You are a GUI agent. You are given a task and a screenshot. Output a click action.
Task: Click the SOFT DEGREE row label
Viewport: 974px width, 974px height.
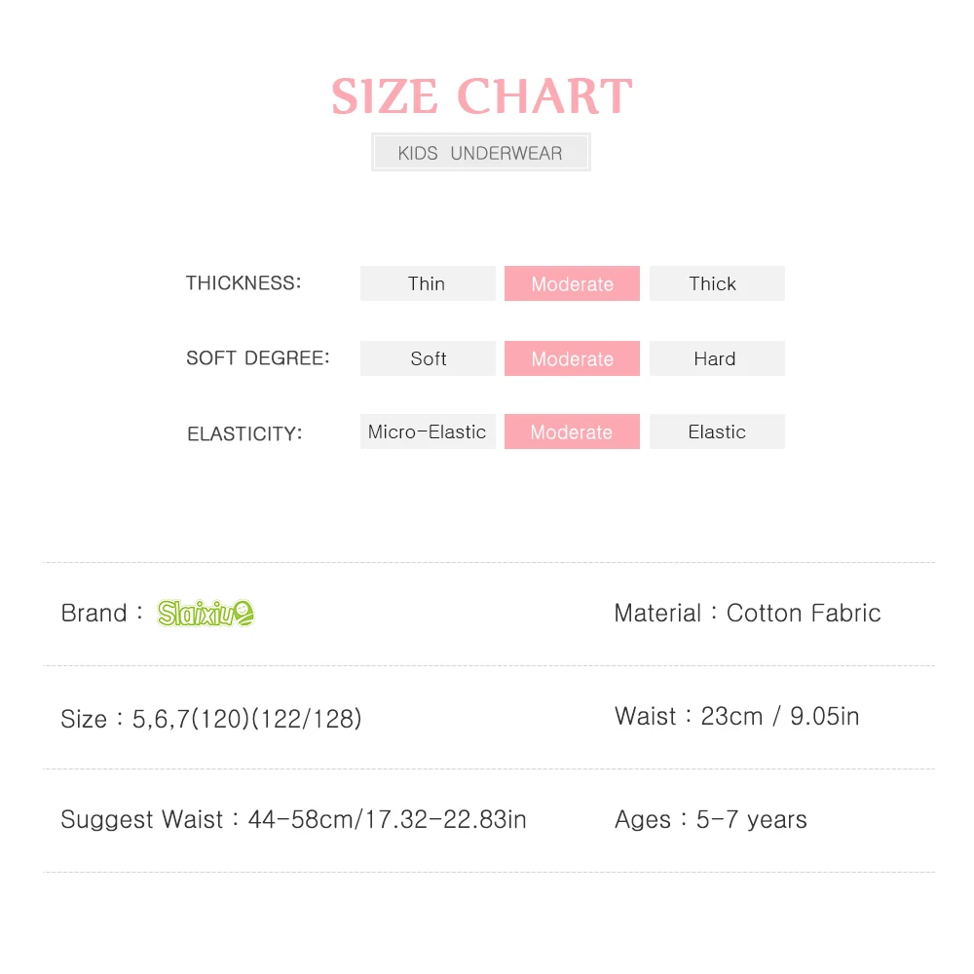(x=258, y=358)
